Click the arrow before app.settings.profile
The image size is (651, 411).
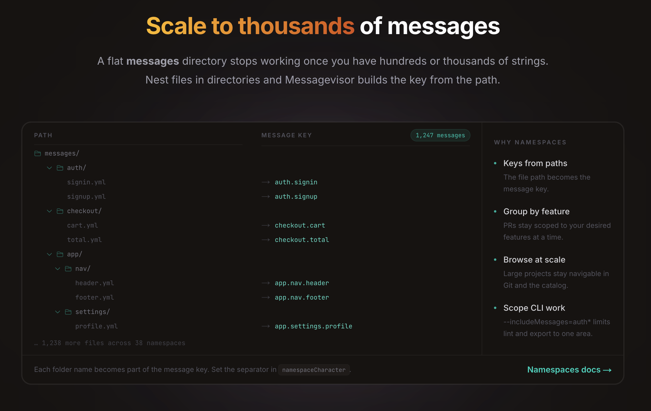(266, 326)
